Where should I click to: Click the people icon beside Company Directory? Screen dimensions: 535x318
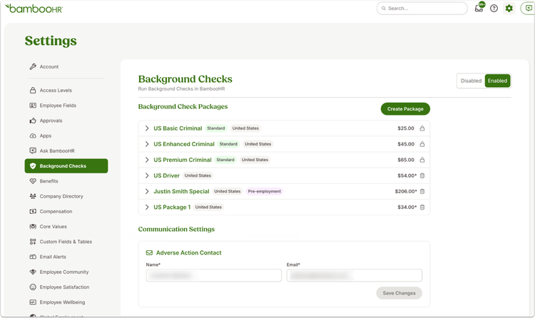coord(33,196)
